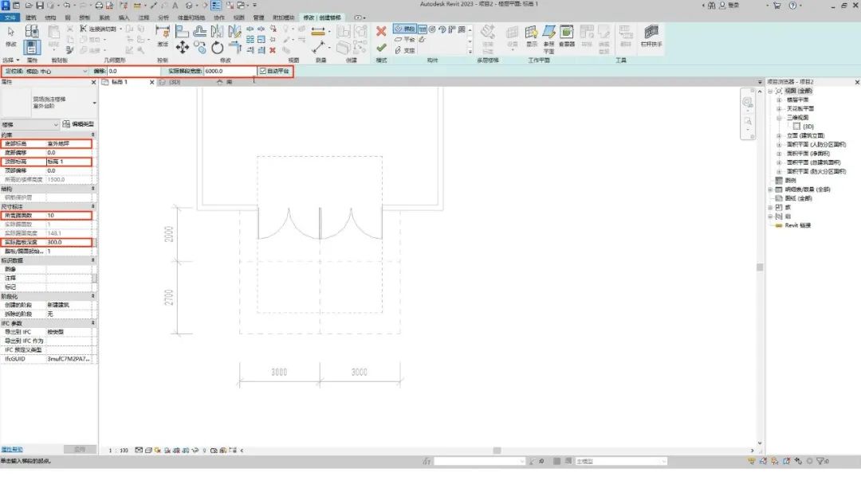Expand 楼层平面 in the project browser
This screenshot has height=484, width=861.
point(779,100)
